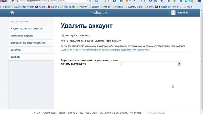
Task: Open the ИСЛАМ bookmarks folder
Action: click(82, 7)
